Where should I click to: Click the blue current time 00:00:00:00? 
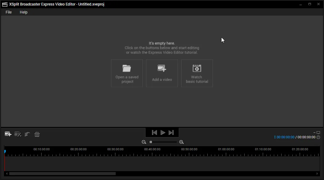pyautogui.click(x=286, y=137)
